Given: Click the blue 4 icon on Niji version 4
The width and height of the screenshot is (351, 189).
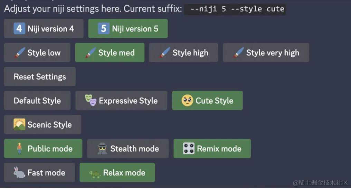Looking at the screenshot, I should pyautogui.click(x=19, y=29).
